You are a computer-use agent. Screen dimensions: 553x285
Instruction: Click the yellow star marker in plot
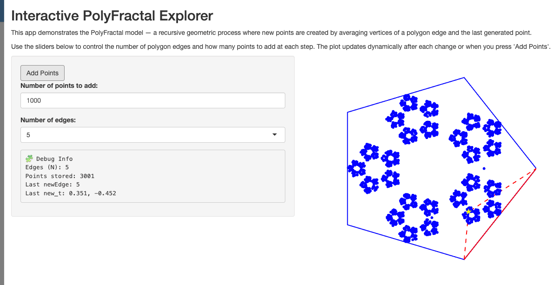468,212
